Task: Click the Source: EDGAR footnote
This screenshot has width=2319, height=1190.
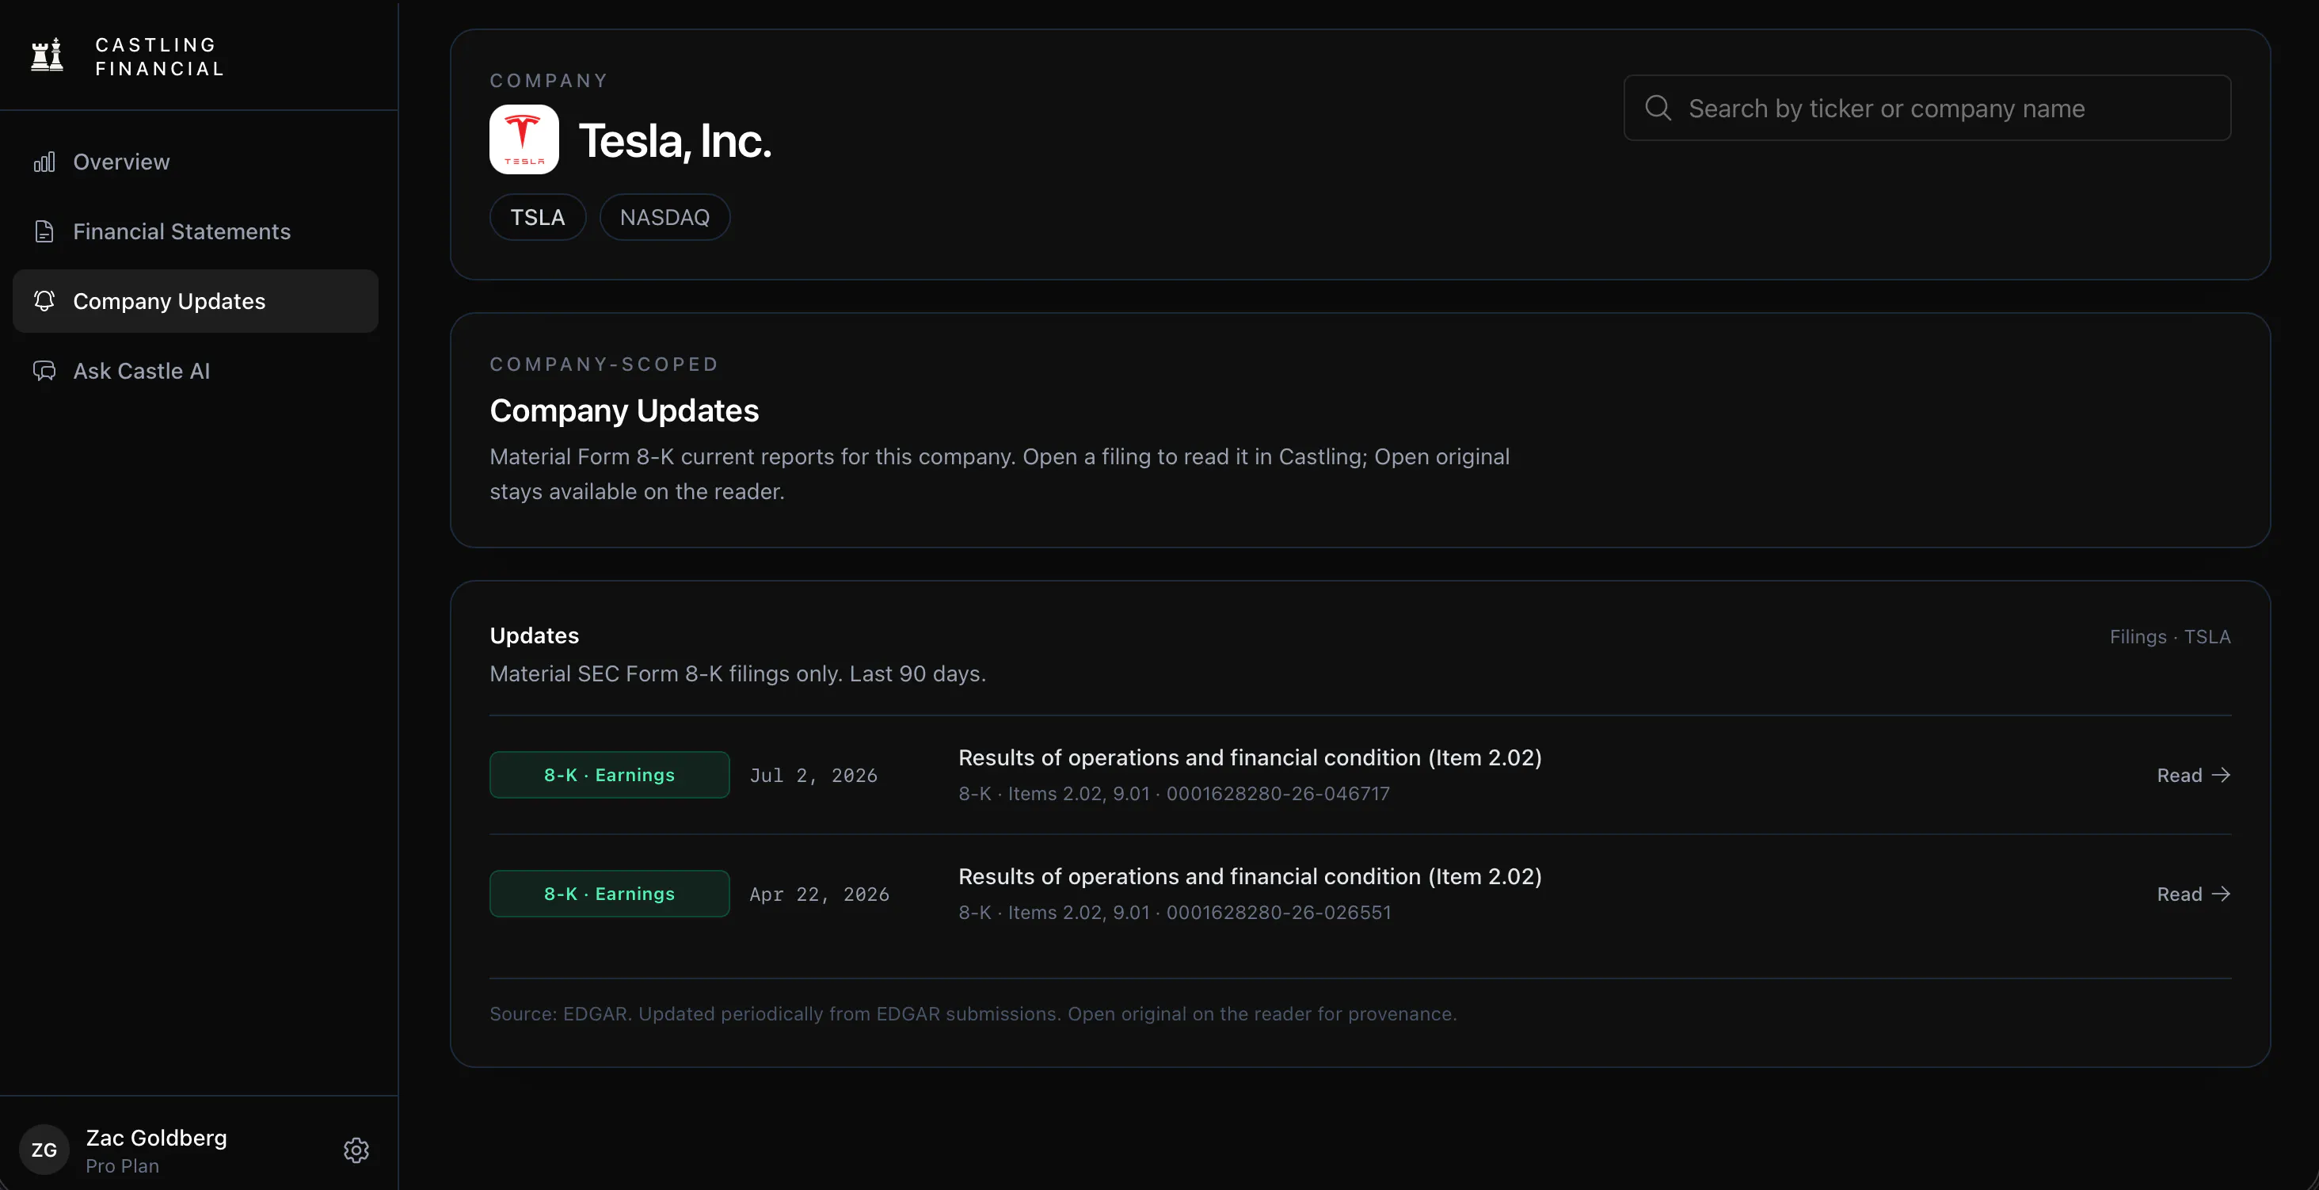Action: [973, 1013]
